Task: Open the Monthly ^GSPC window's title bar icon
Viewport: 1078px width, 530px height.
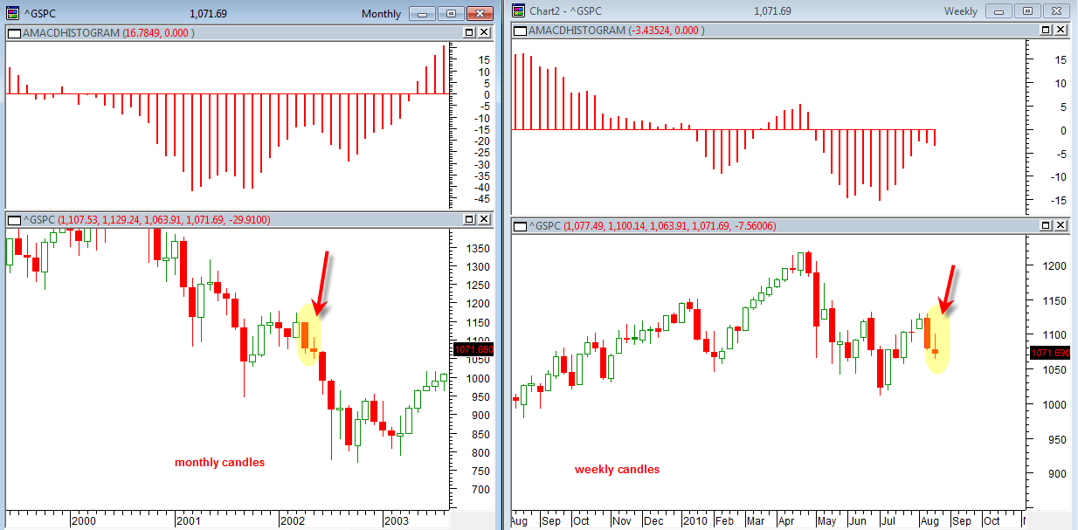Action: click(13, 13)
